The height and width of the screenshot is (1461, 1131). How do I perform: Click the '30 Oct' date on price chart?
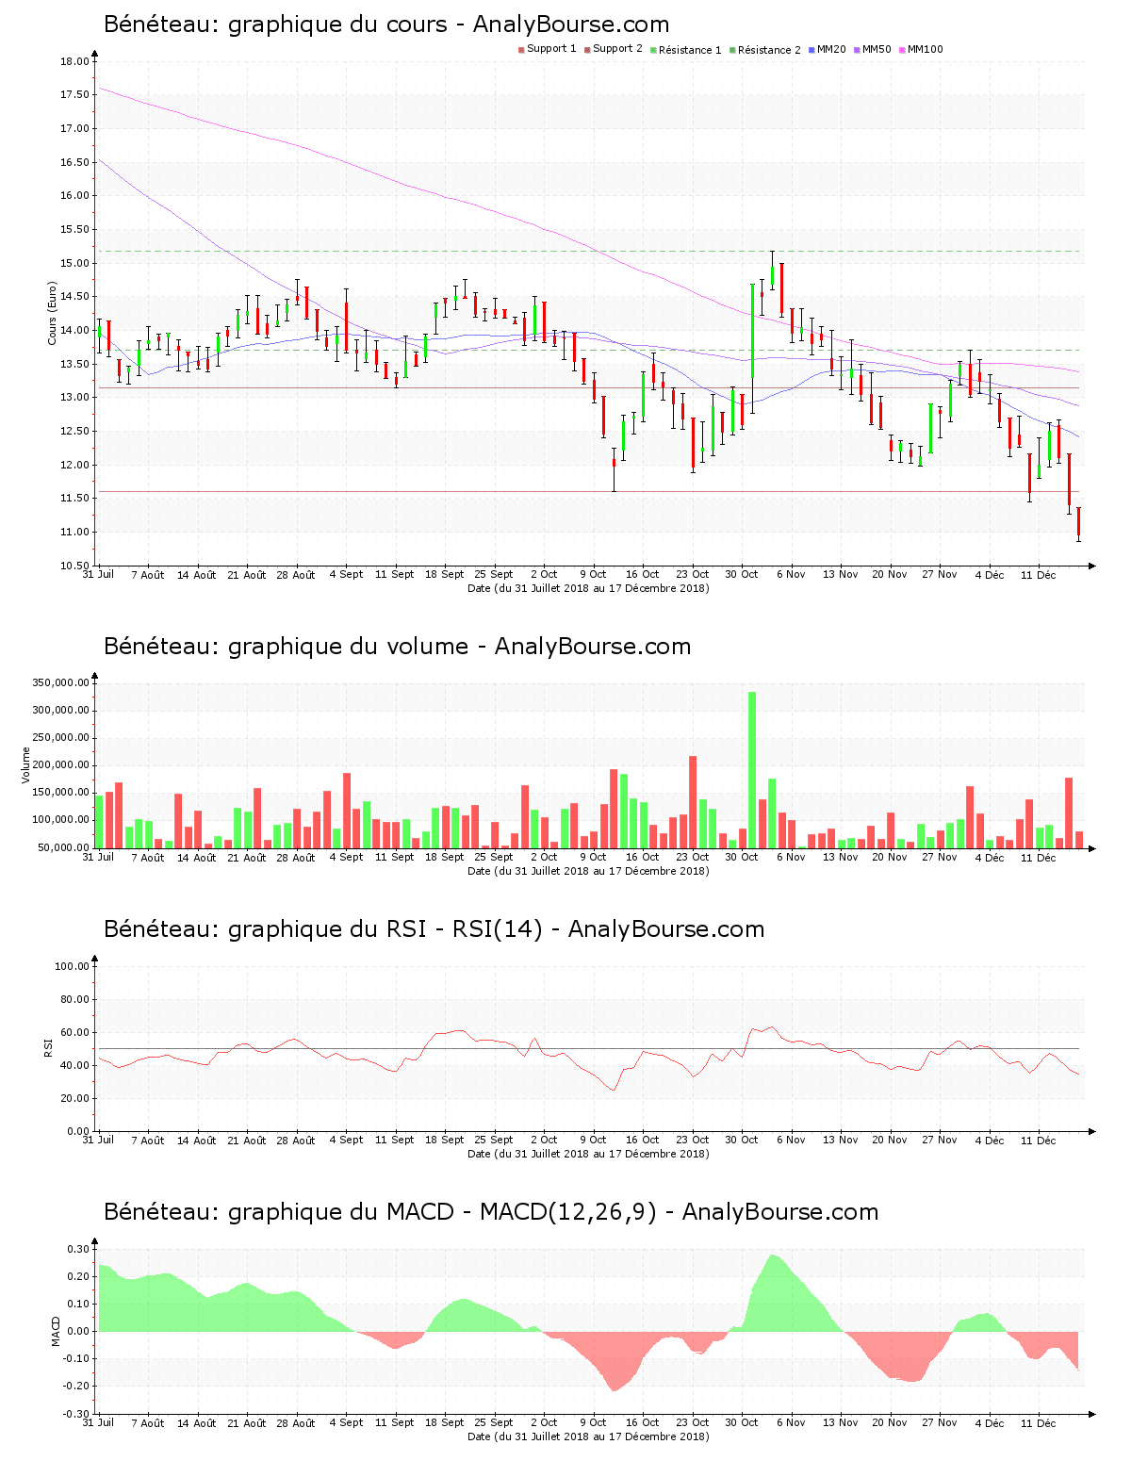[x=742, y=574]
